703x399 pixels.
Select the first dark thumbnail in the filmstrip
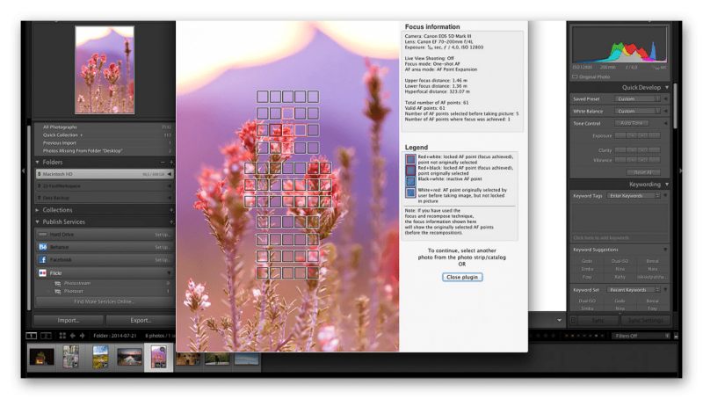(x=41, y=357)
